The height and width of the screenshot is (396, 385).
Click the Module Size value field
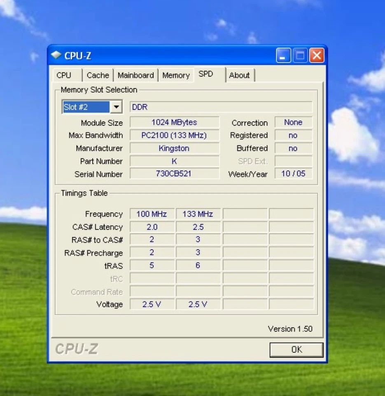pyautogui.click(x=174, y=122)
